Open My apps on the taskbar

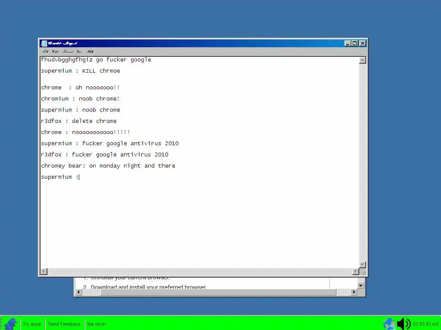coord(32,324)
